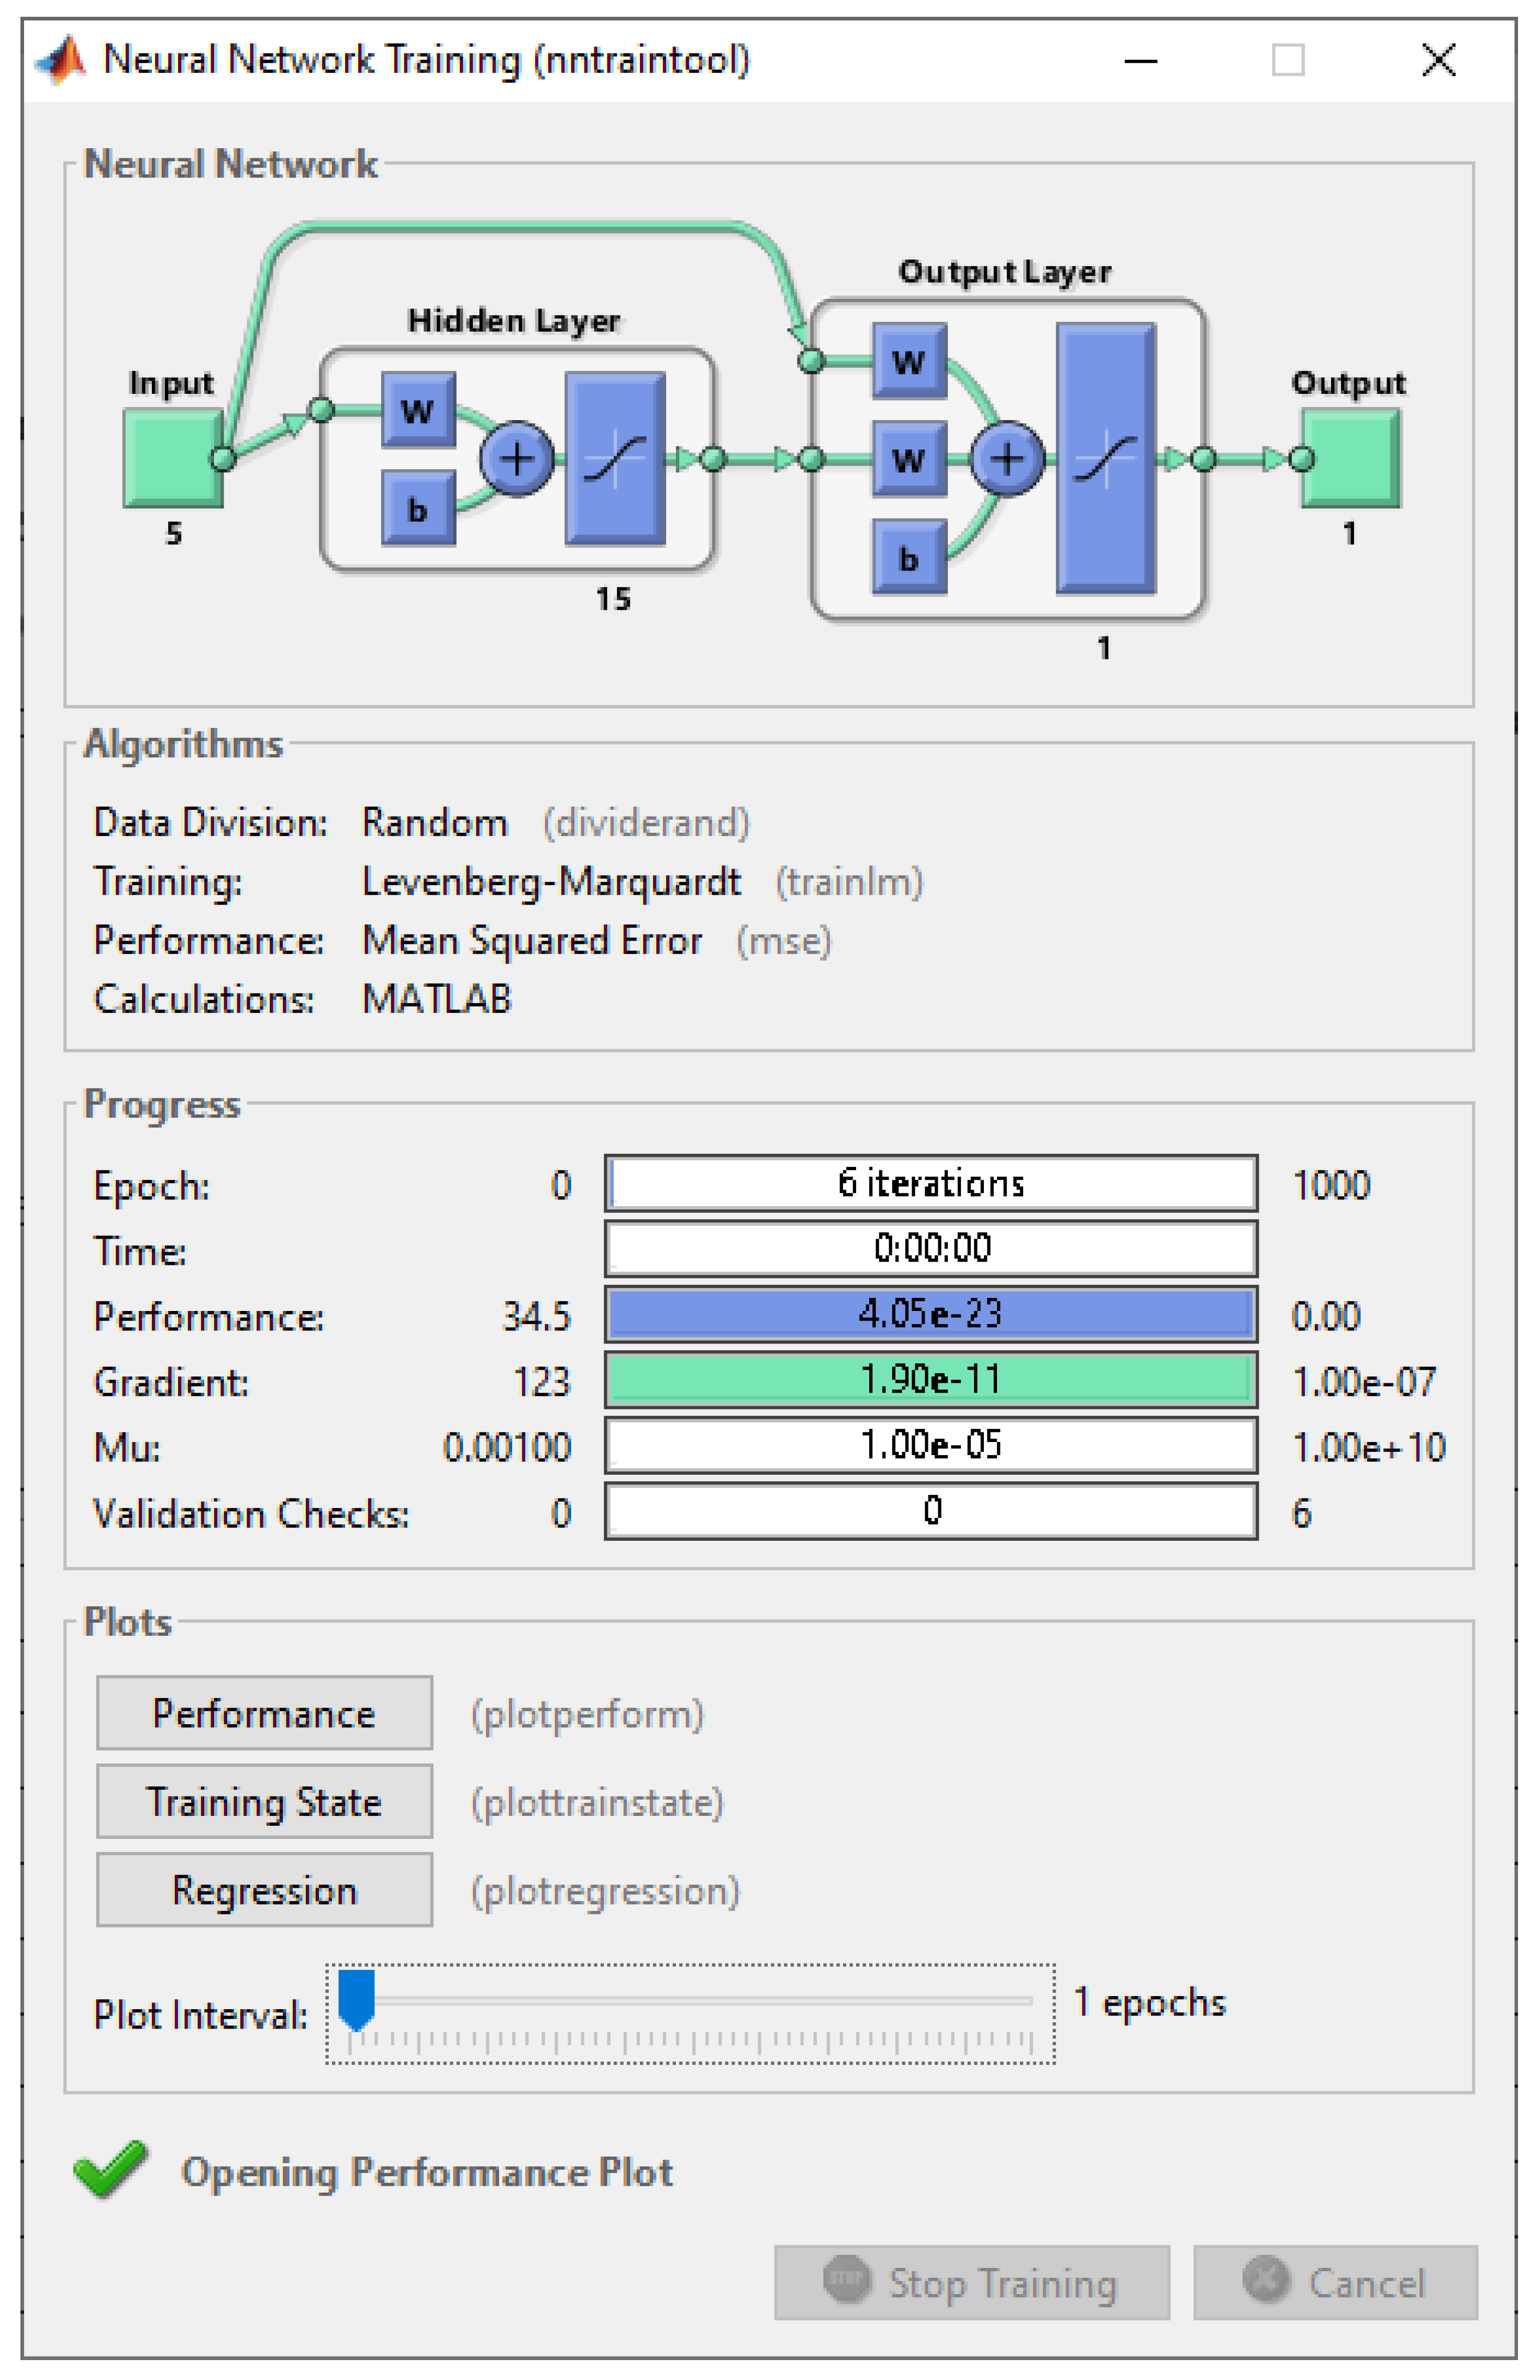The height and width of the screenshot is (2380, 1540).
Task: Click the Hidden Layer sum (+) node
Action: (x=516, y=459)
